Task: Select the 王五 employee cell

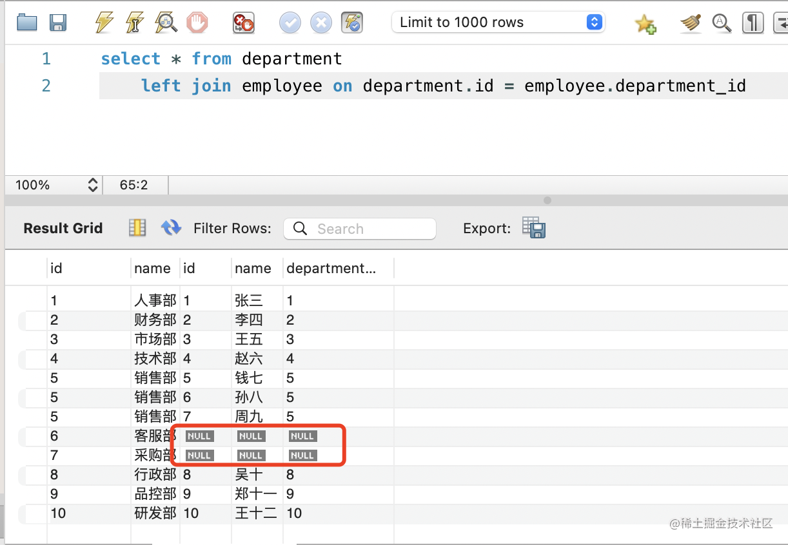Action: [257, 339]
